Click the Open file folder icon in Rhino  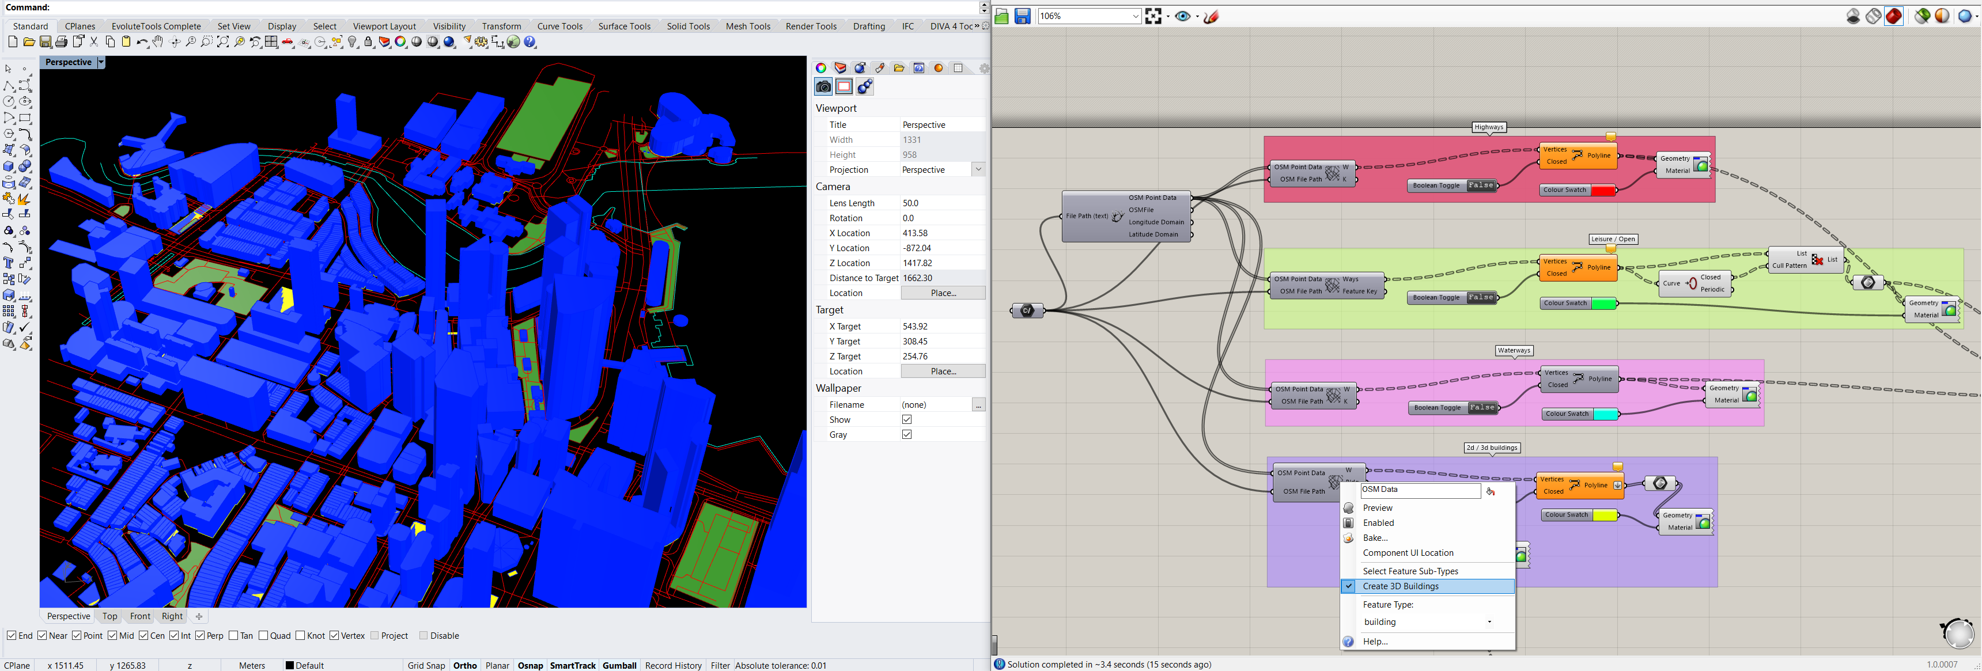click(29, 42)
